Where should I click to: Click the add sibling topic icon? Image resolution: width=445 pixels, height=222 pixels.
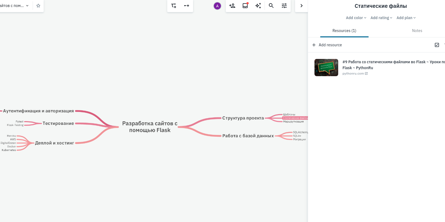tap(187, 6)
